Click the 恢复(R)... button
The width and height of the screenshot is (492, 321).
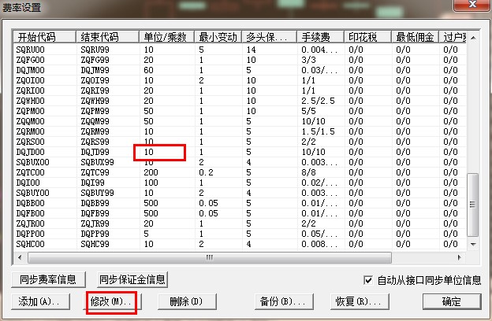360,301
